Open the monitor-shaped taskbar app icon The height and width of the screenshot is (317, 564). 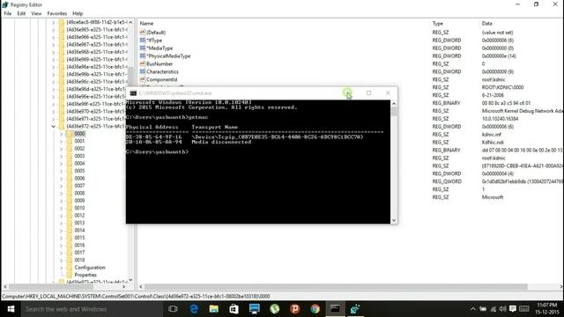(x=255, y=309)
